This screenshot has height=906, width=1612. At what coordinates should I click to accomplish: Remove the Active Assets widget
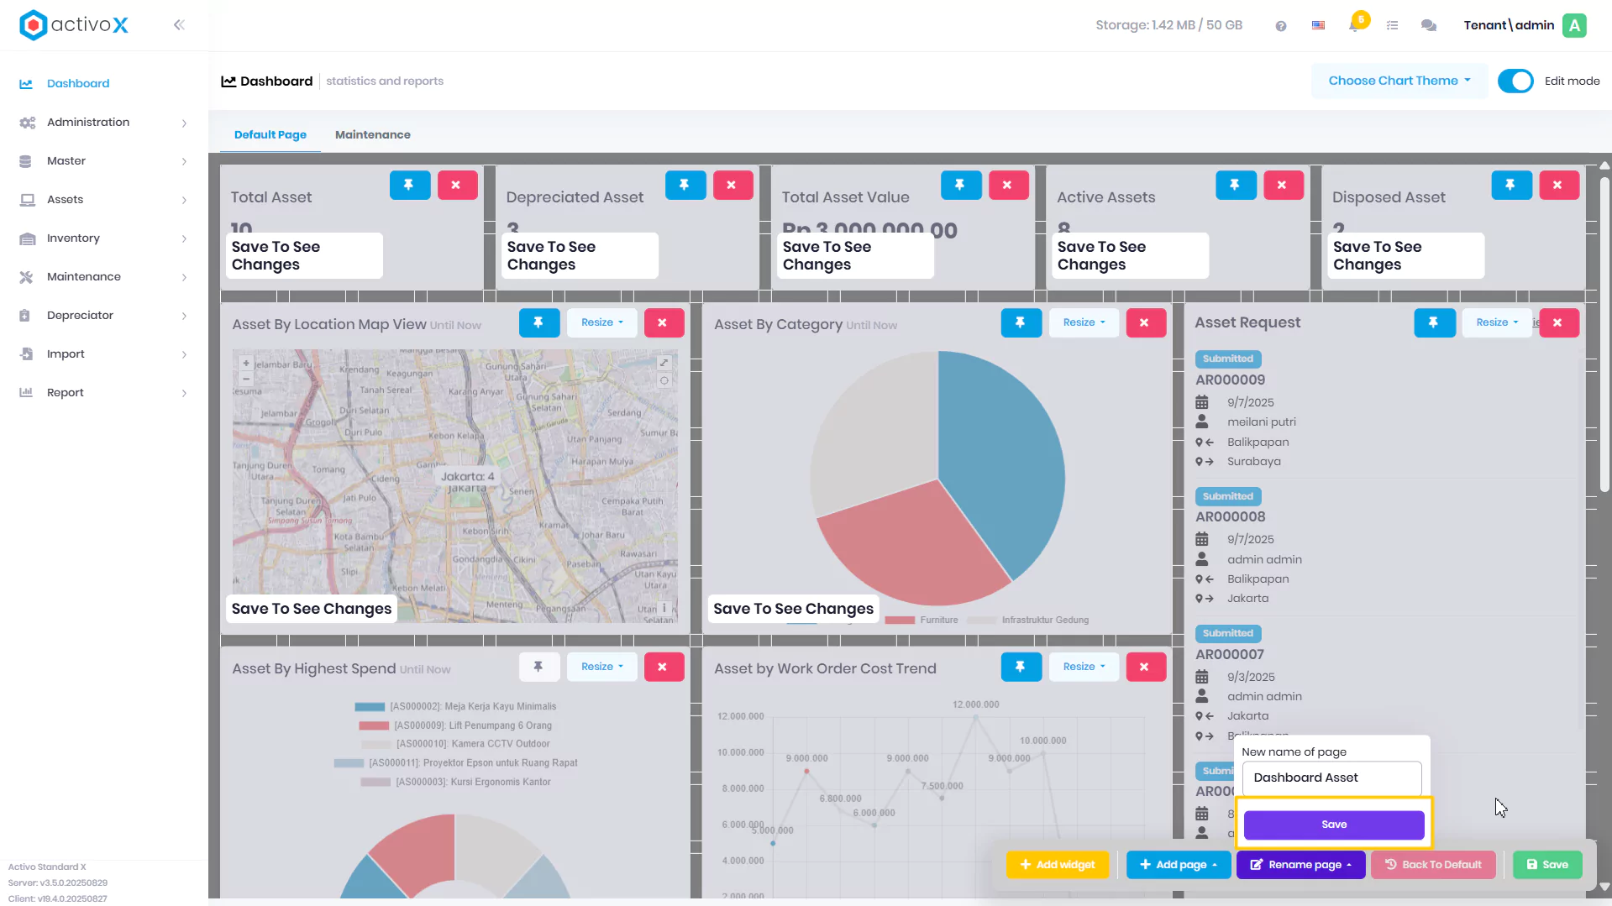pos(1283,185)
